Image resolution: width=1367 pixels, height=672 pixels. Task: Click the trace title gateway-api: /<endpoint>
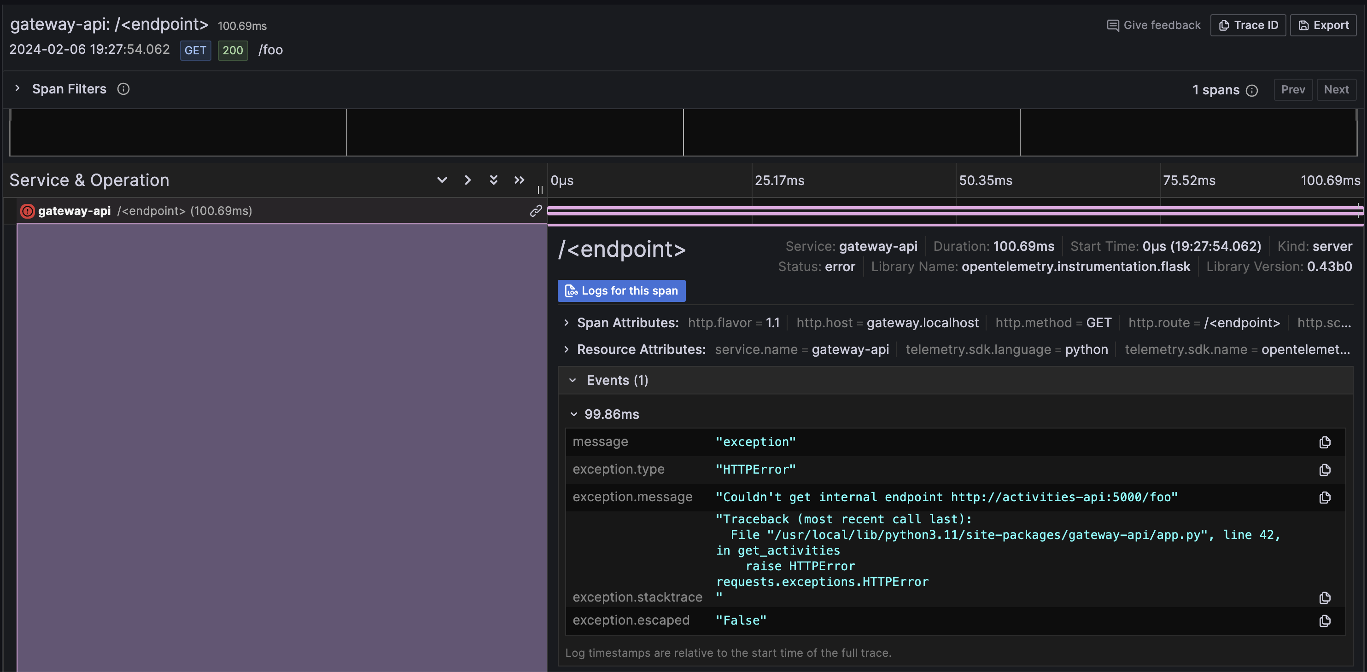[109, 24]
